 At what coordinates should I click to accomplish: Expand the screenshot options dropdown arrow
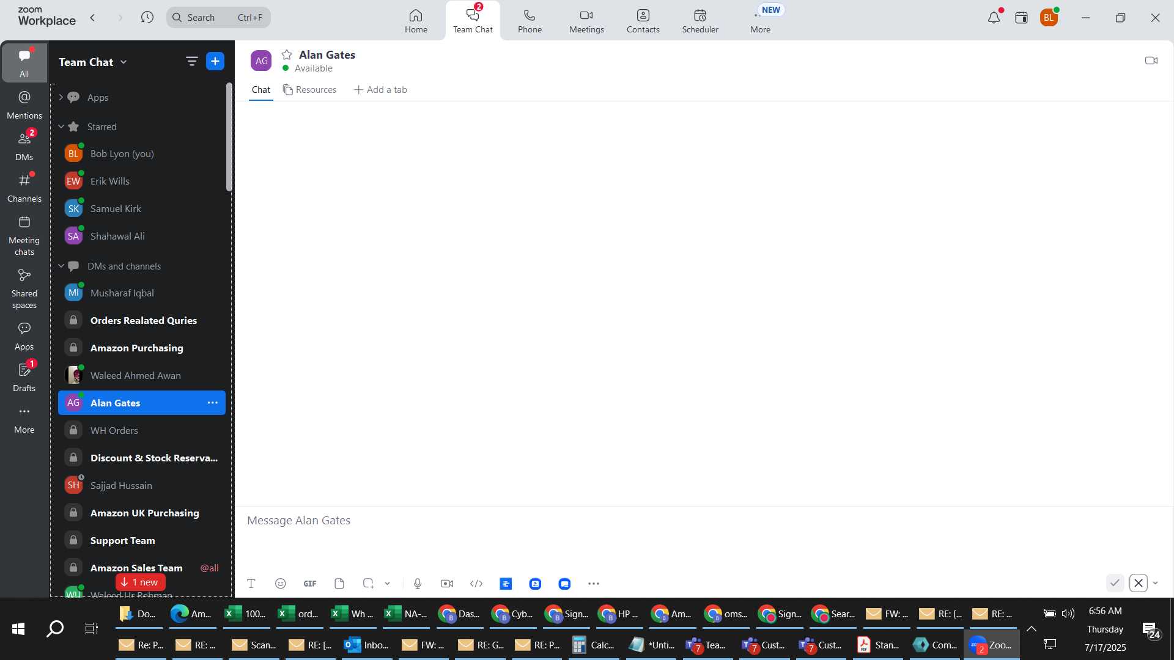click(x=388, y=584)
